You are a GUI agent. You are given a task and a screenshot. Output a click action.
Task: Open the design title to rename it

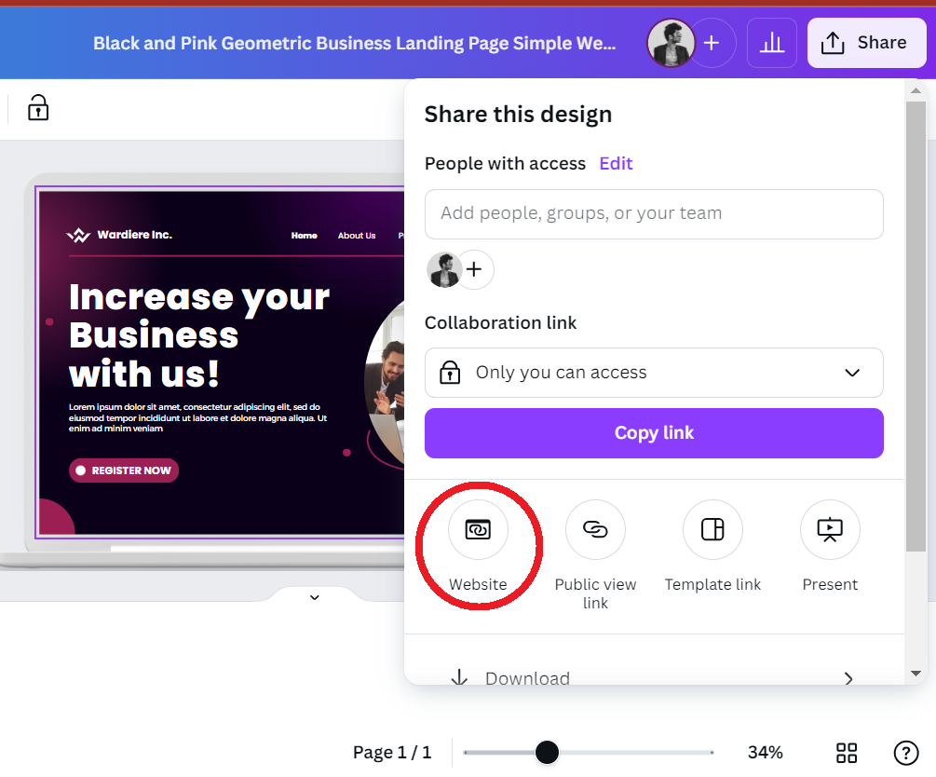pos(354,42)
